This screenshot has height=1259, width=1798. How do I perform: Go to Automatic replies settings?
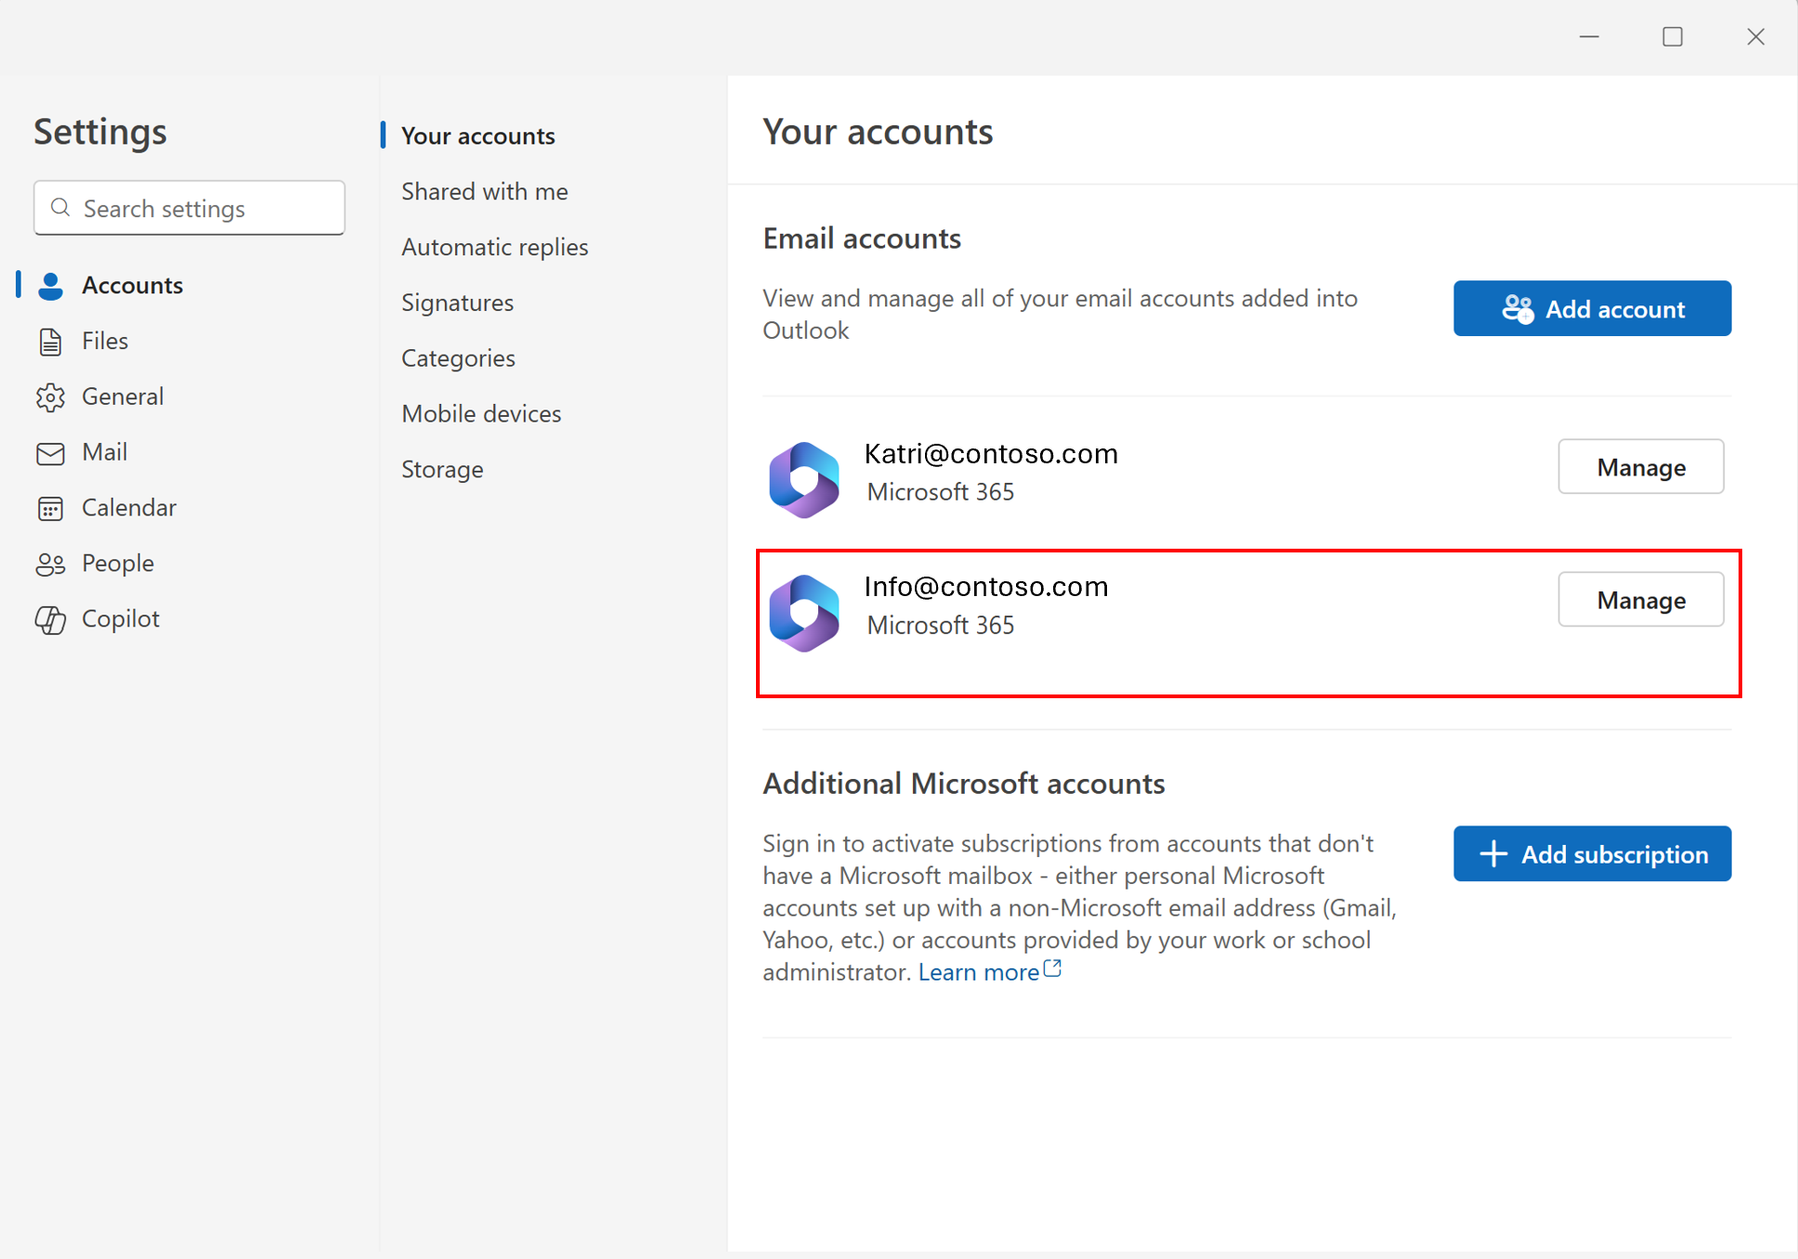click(x=494, y=247)
